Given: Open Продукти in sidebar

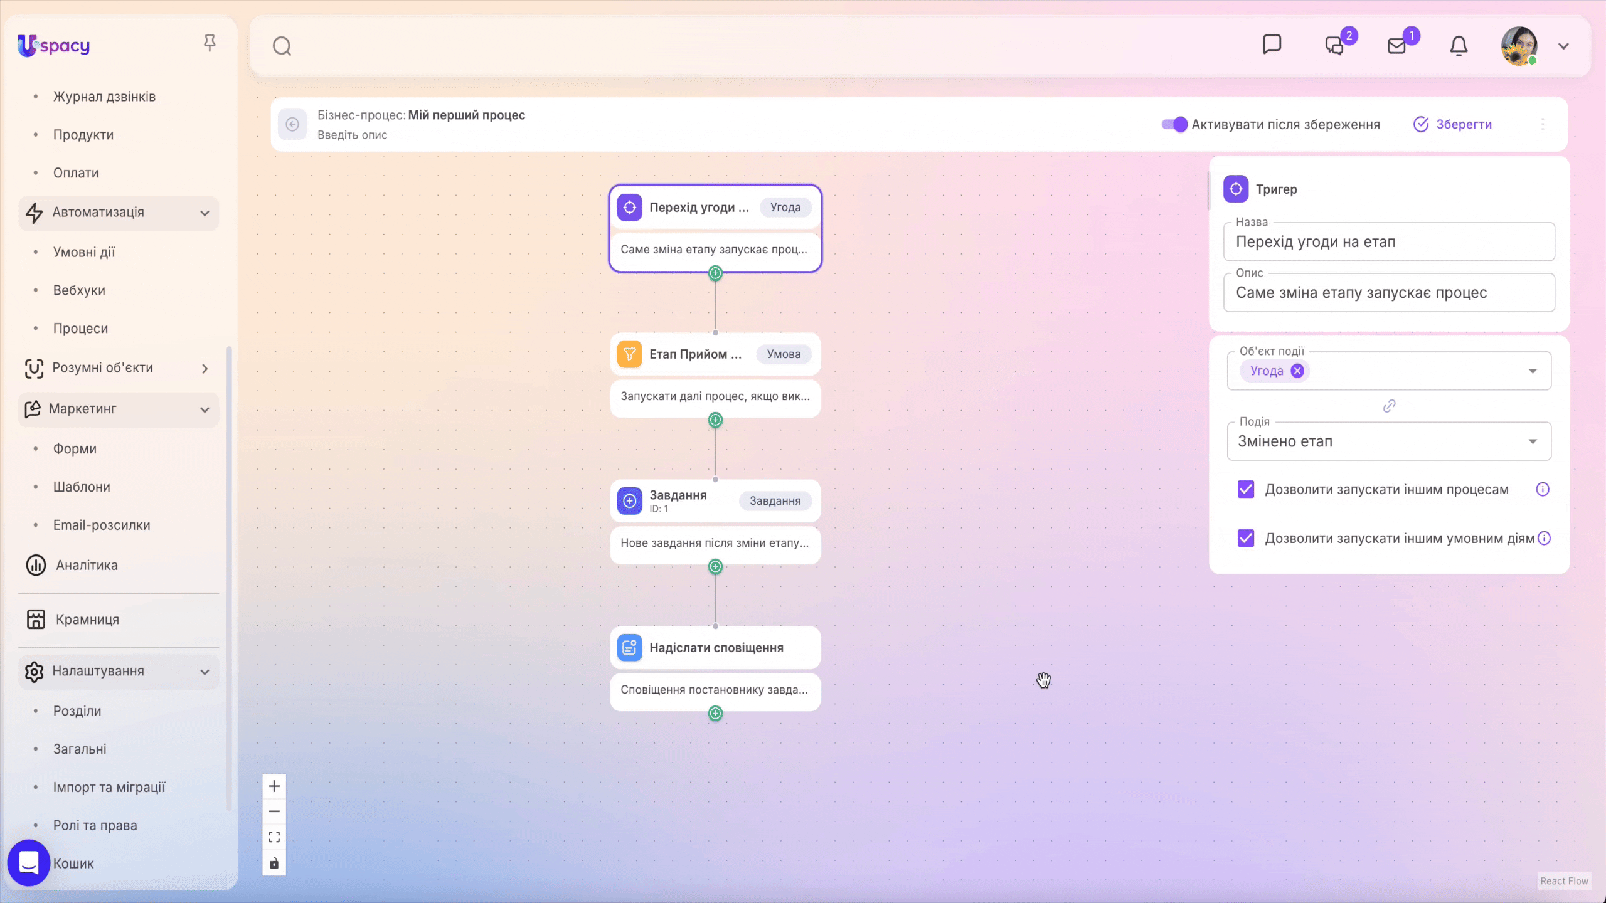Looking at the screenshot, I should (83, 135).
